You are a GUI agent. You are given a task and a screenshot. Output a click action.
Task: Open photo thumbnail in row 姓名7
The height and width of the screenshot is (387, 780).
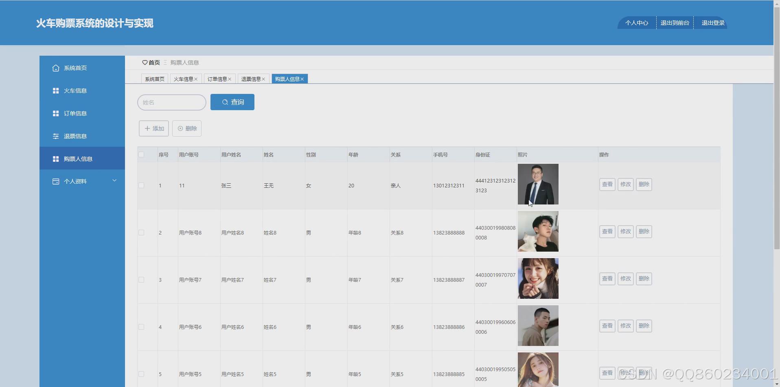(x=538, y=278)
